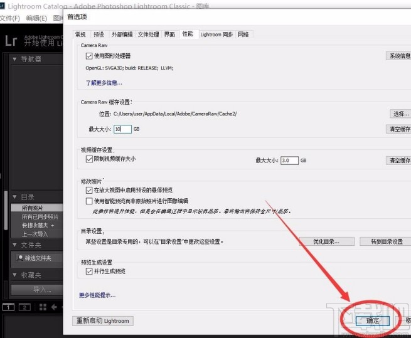
Task: Select 所有照片 in catalog panel
Action: [36, 208]
